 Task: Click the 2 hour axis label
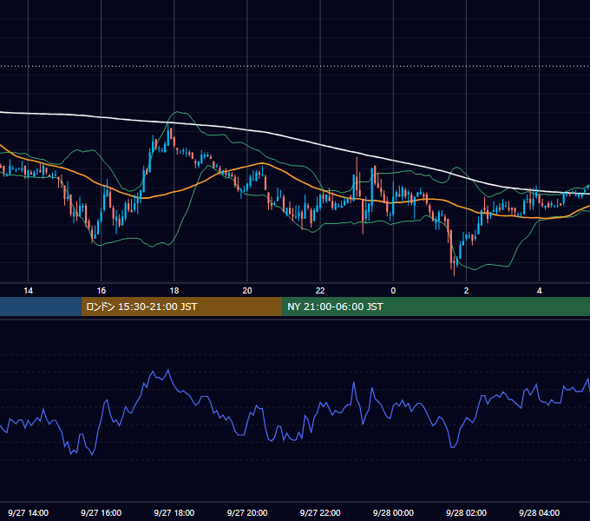pyautogui.click(x=466, y=291)
